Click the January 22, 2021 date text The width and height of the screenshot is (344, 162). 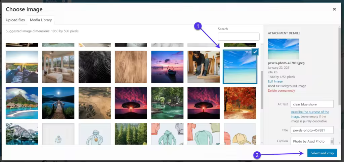[x=279, y=68]
